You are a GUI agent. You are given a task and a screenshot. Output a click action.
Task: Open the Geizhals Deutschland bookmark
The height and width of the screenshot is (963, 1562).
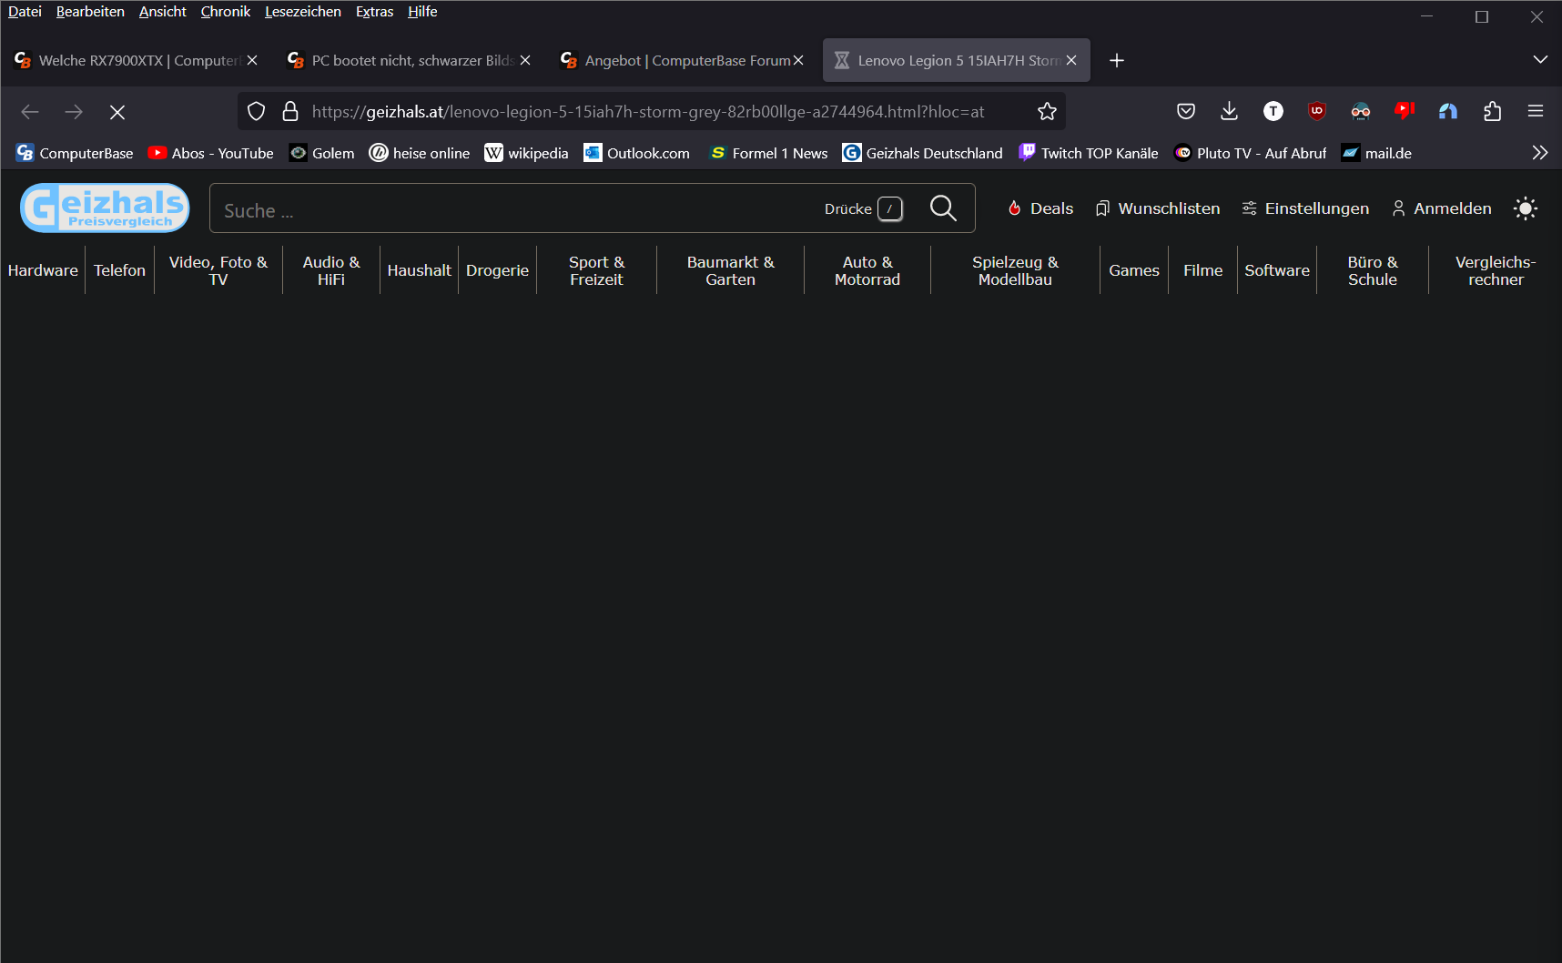coord(923,153)
